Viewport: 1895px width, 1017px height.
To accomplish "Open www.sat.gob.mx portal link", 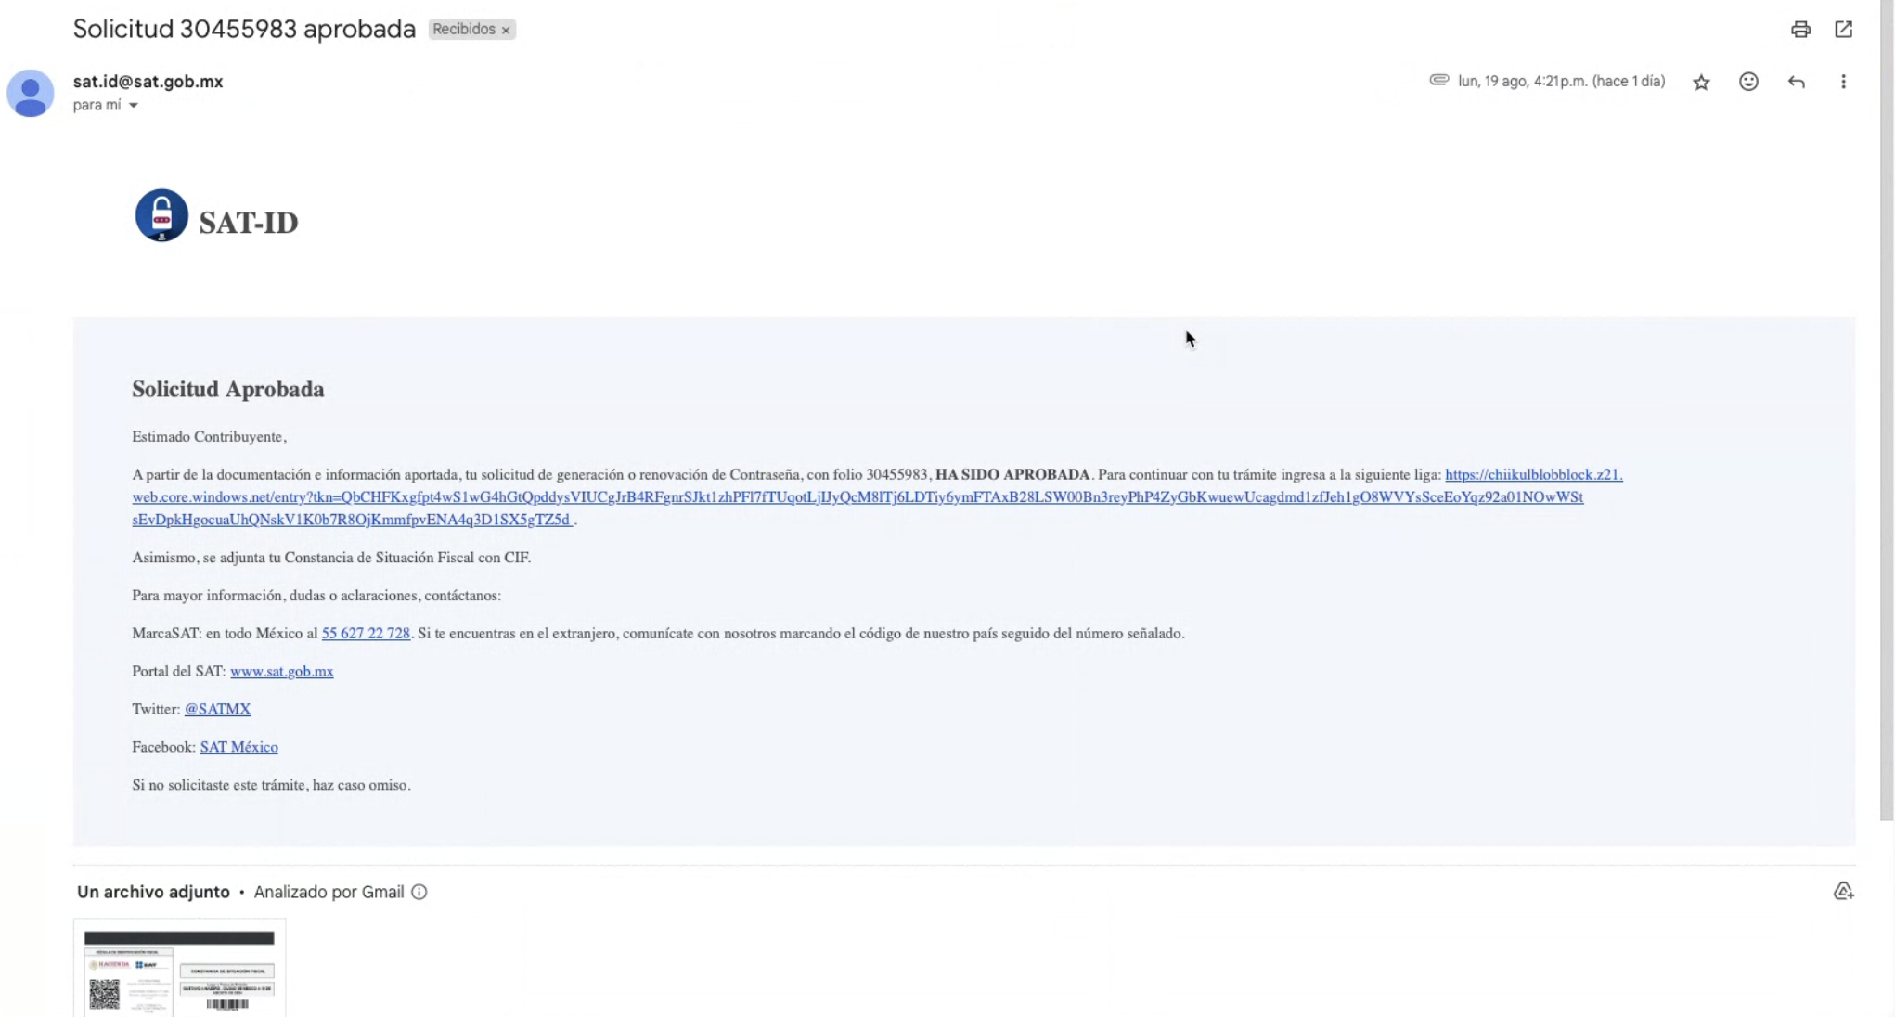I will point(282,672).
